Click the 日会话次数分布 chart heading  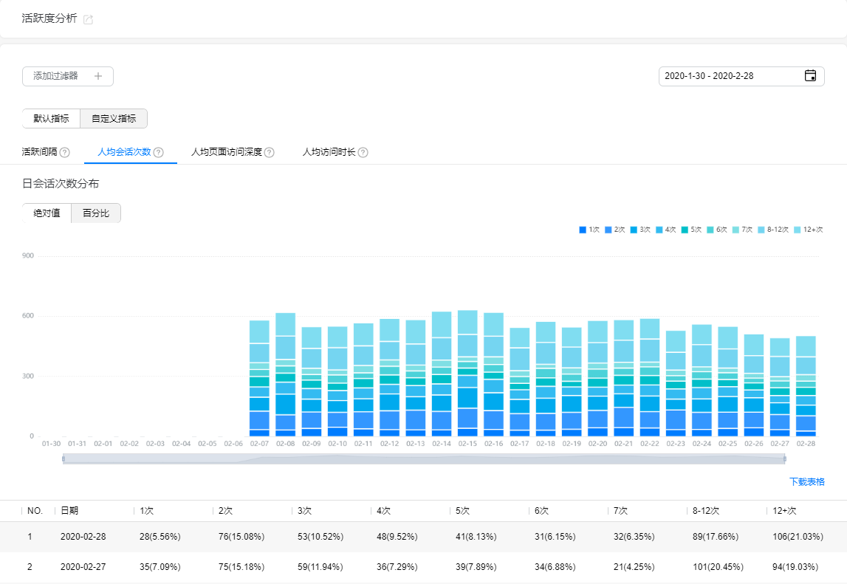tap(61, 184)
